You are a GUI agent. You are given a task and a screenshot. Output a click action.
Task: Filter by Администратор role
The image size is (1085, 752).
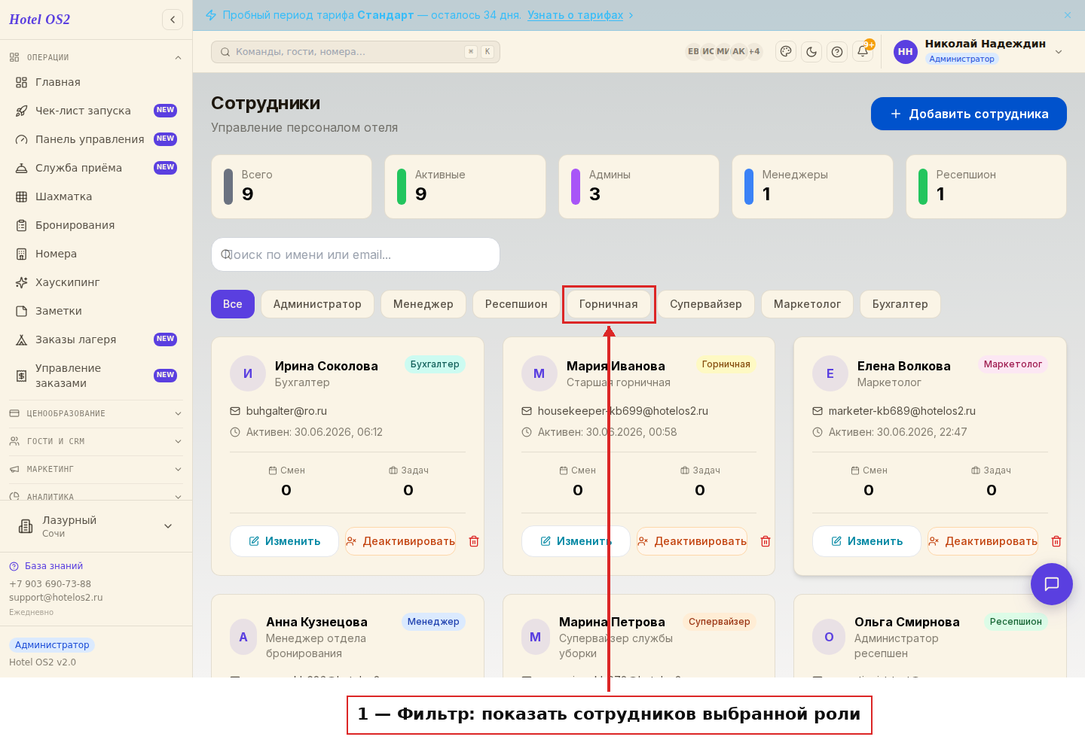click(x=317, y=304)
